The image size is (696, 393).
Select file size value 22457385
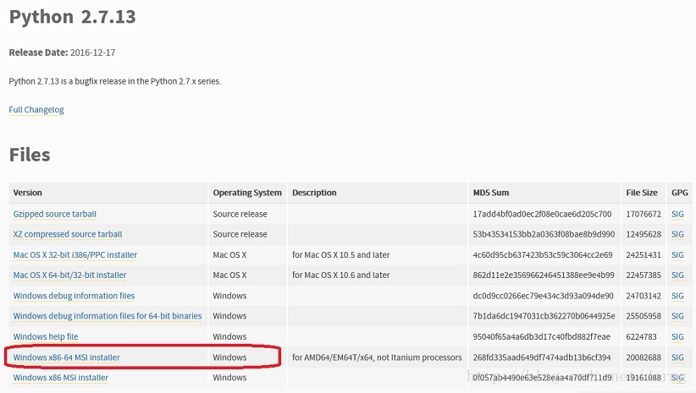pos(644,276)
